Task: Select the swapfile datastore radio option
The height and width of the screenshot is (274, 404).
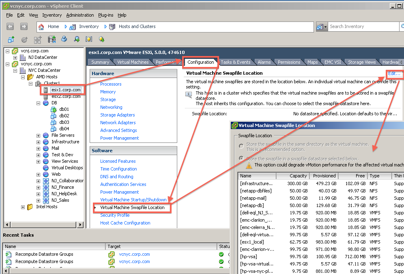Action: [241, 158]
